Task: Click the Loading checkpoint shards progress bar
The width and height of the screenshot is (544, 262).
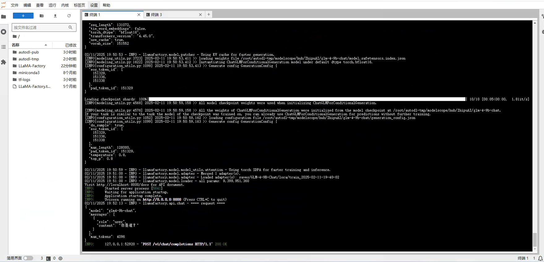Action: click(307, 99)
